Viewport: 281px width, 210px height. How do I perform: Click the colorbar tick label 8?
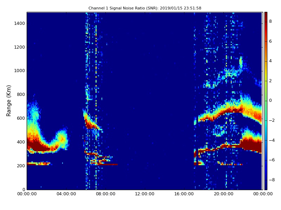click(270, 21)
